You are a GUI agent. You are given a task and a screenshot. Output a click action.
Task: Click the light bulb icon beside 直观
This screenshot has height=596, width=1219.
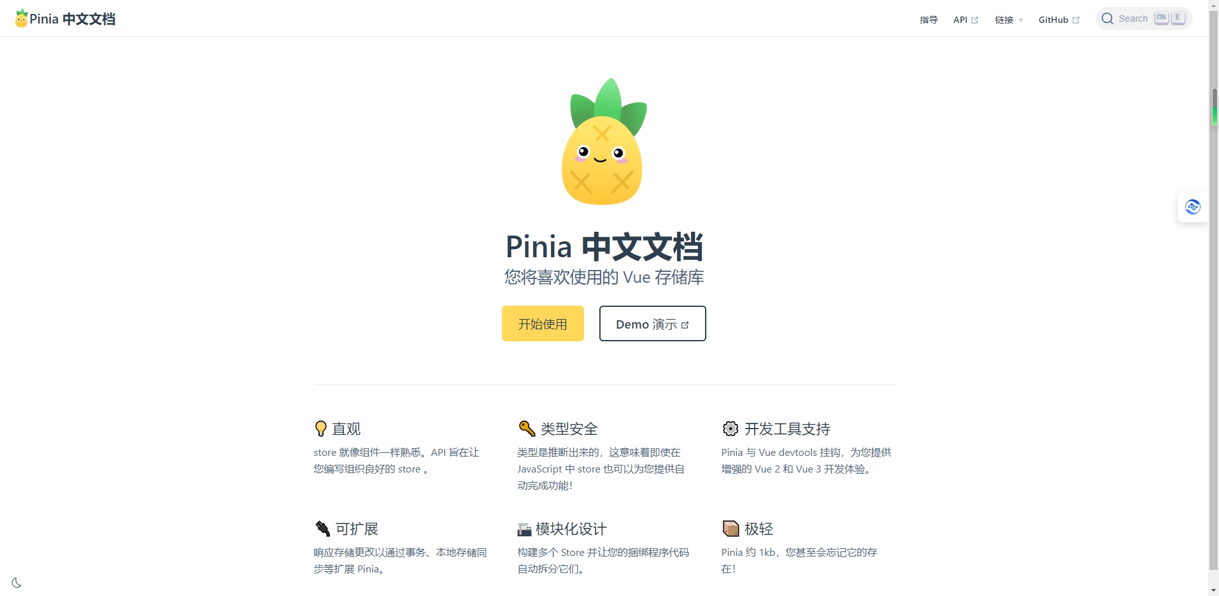321,429
